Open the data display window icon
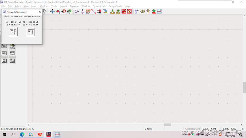 [x=159, y=11]
